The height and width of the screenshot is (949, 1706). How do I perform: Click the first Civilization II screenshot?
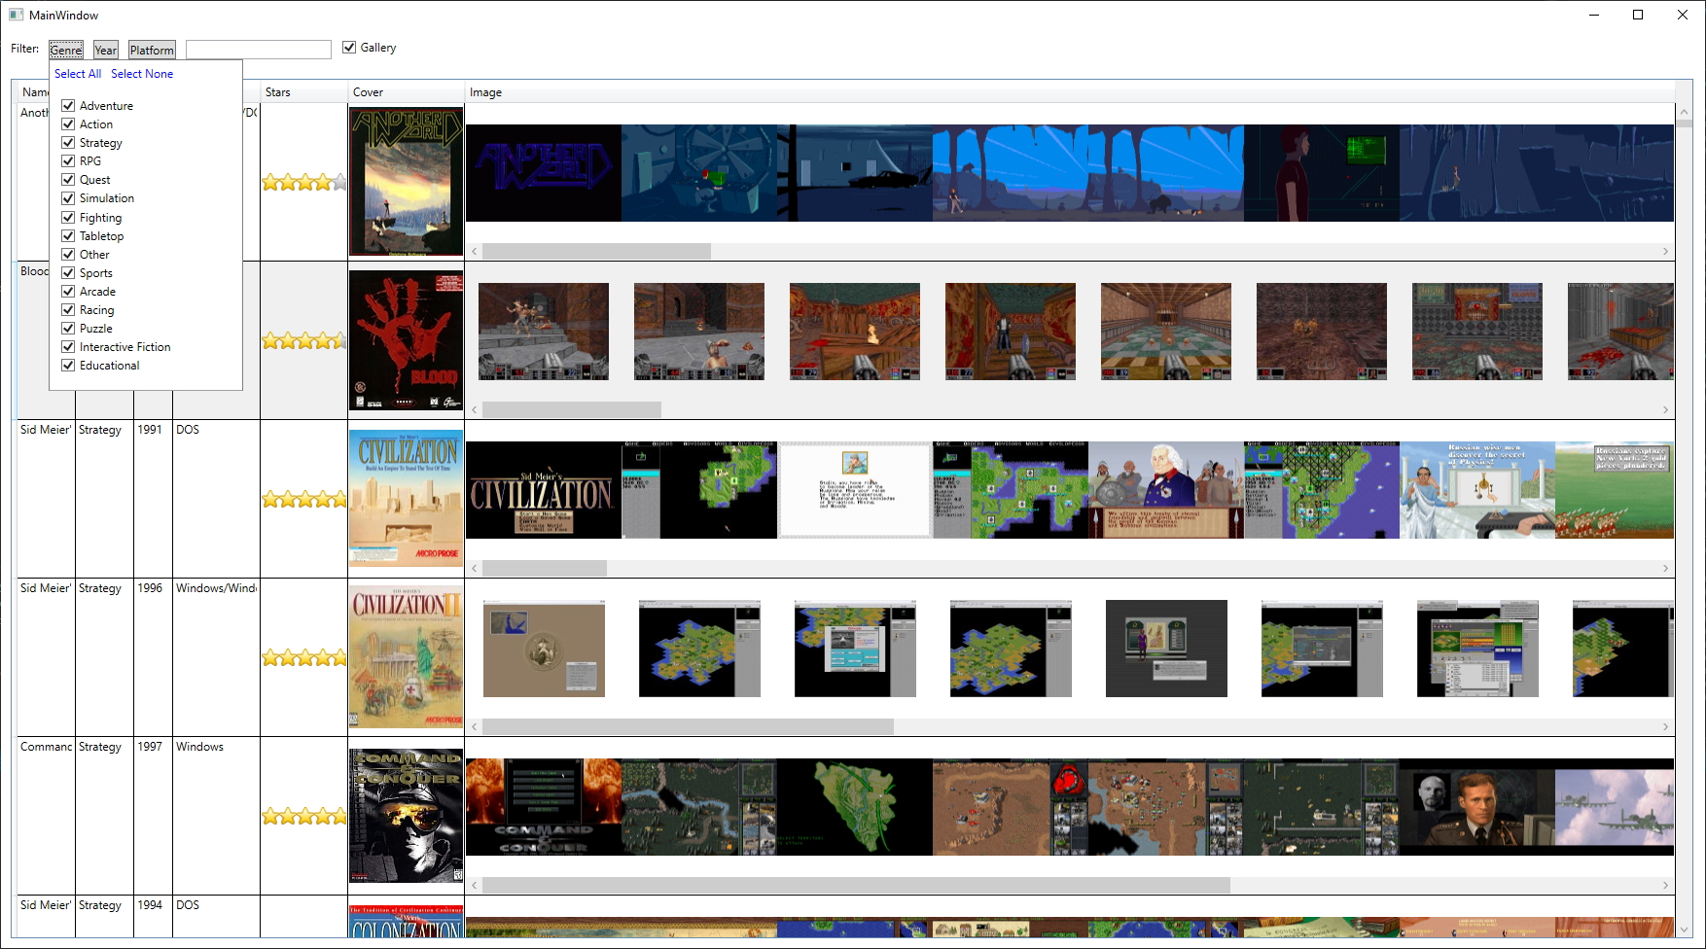(x=544, y=649)
